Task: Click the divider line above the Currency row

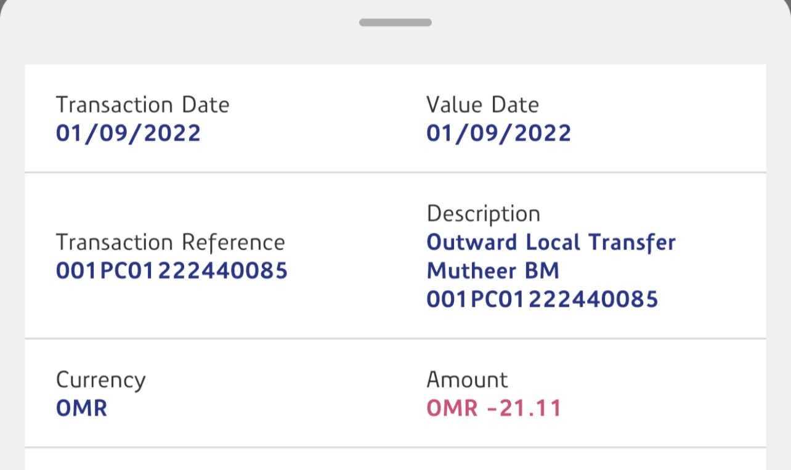Action: click(x=395, y=338)
